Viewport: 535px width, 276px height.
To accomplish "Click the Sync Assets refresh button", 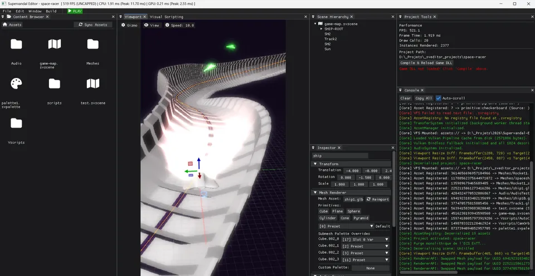I will click(x=93, y=24).
